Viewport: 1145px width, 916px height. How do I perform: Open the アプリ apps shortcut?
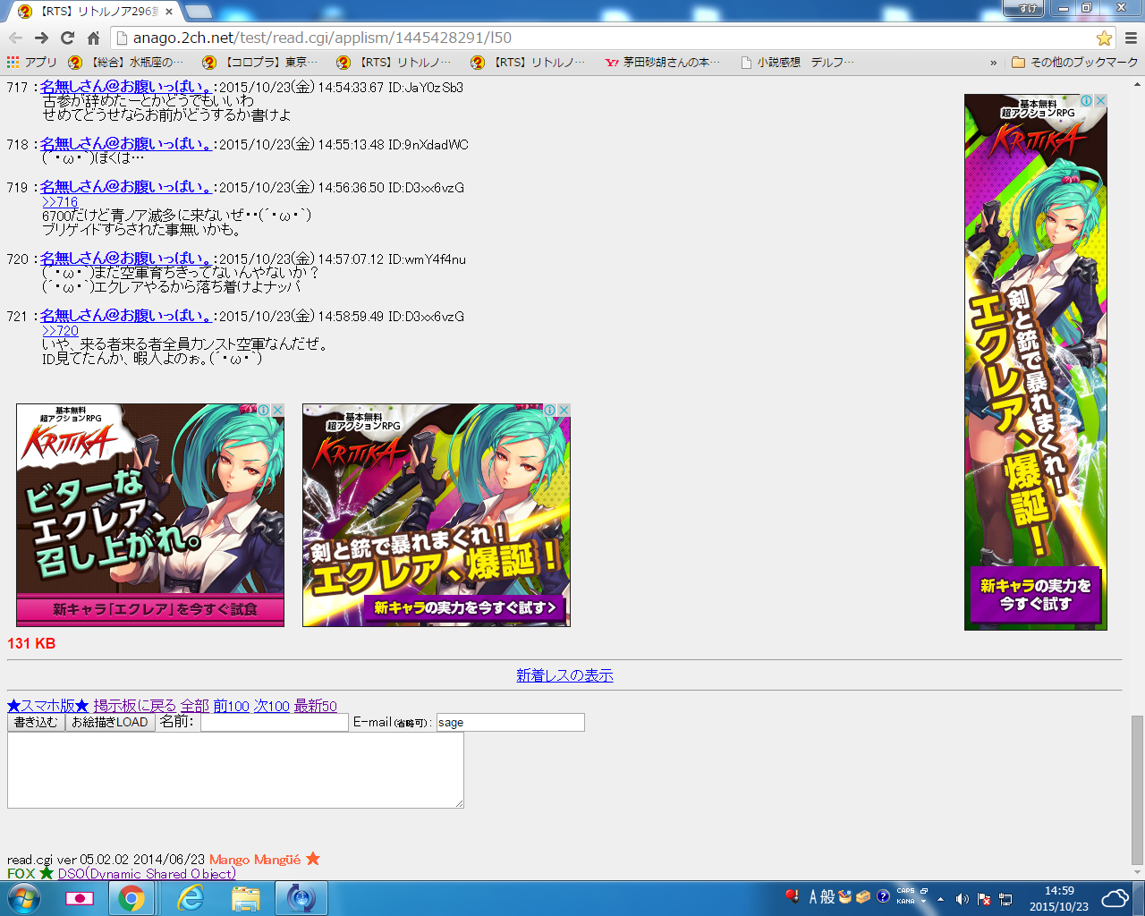[32, 62]
